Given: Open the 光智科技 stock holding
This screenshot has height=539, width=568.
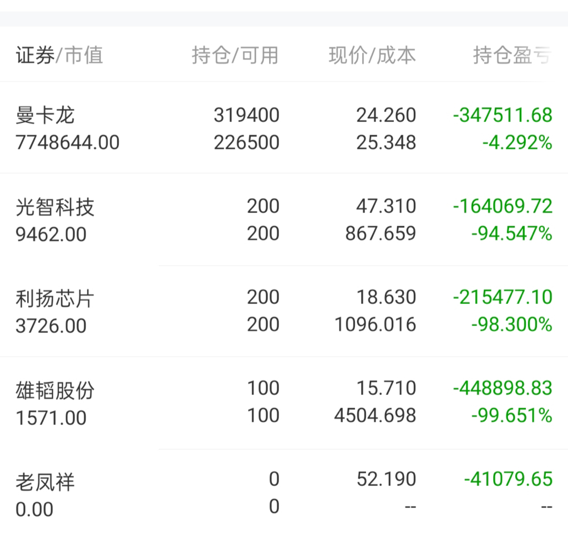Looking at the screenshot, I should 284,220.
